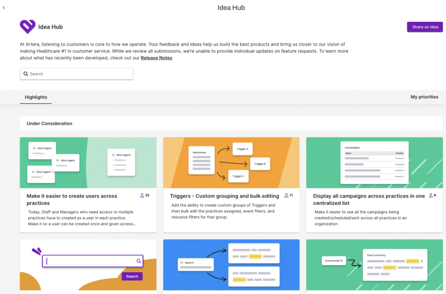This screenshot has height=294, width=446.
Task: Click the voter icon showing 8 on the campaigns card
Action: (432, 195)
